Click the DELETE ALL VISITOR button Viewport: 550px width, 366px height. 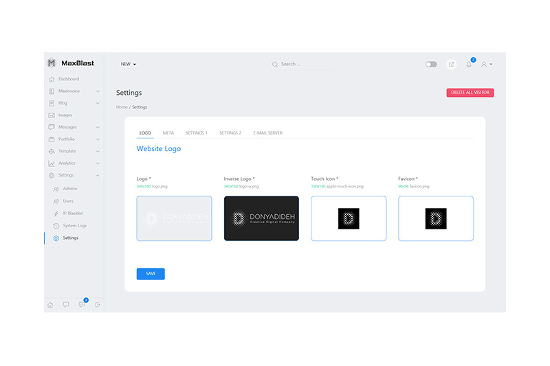470,93
